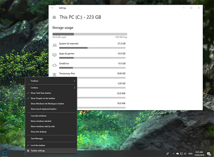Go back using the Settings back arrow

coord(53,8)
